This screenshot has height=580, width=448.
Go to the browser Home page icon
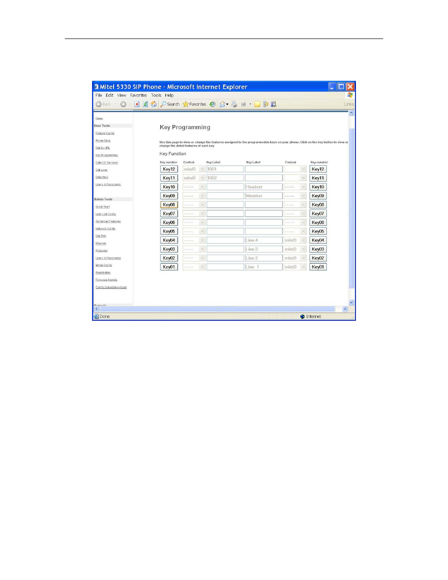coord(154,104)
